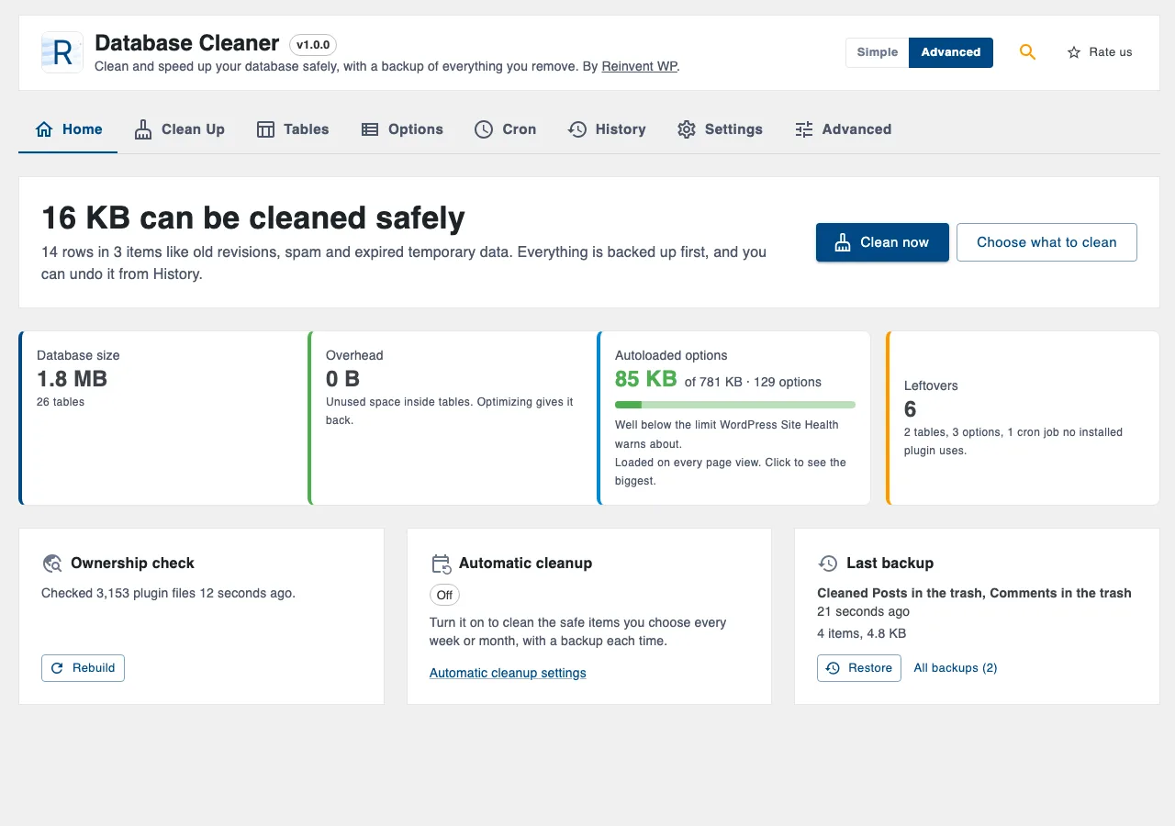Image resolution: width=1175 pixels, height=826 pixels.
Task: Click the '16 KB can be cleaned safely' heading
Action: [x=253, y=218]
